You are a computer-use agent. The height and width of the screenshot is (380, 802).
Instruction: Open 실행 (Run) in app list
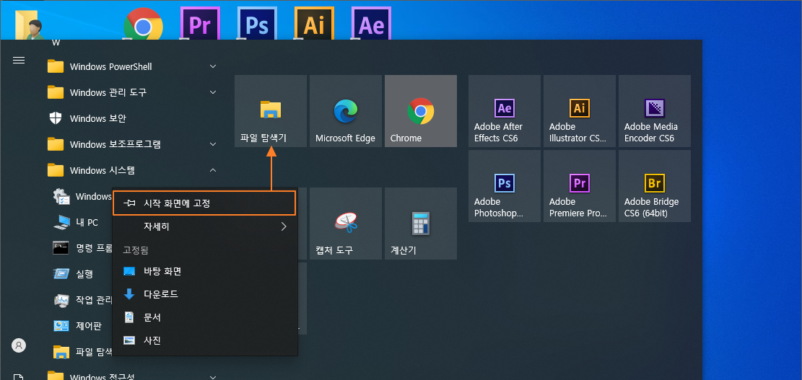click(80, 274)
